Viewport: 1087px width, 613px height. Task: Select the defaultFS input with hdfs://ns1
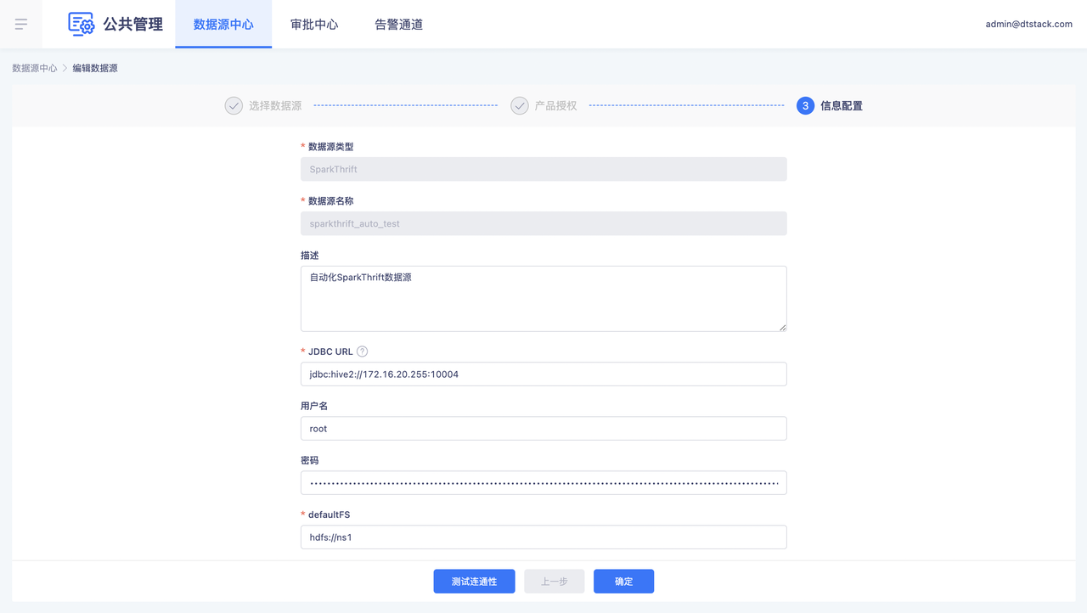click(543, 537)
